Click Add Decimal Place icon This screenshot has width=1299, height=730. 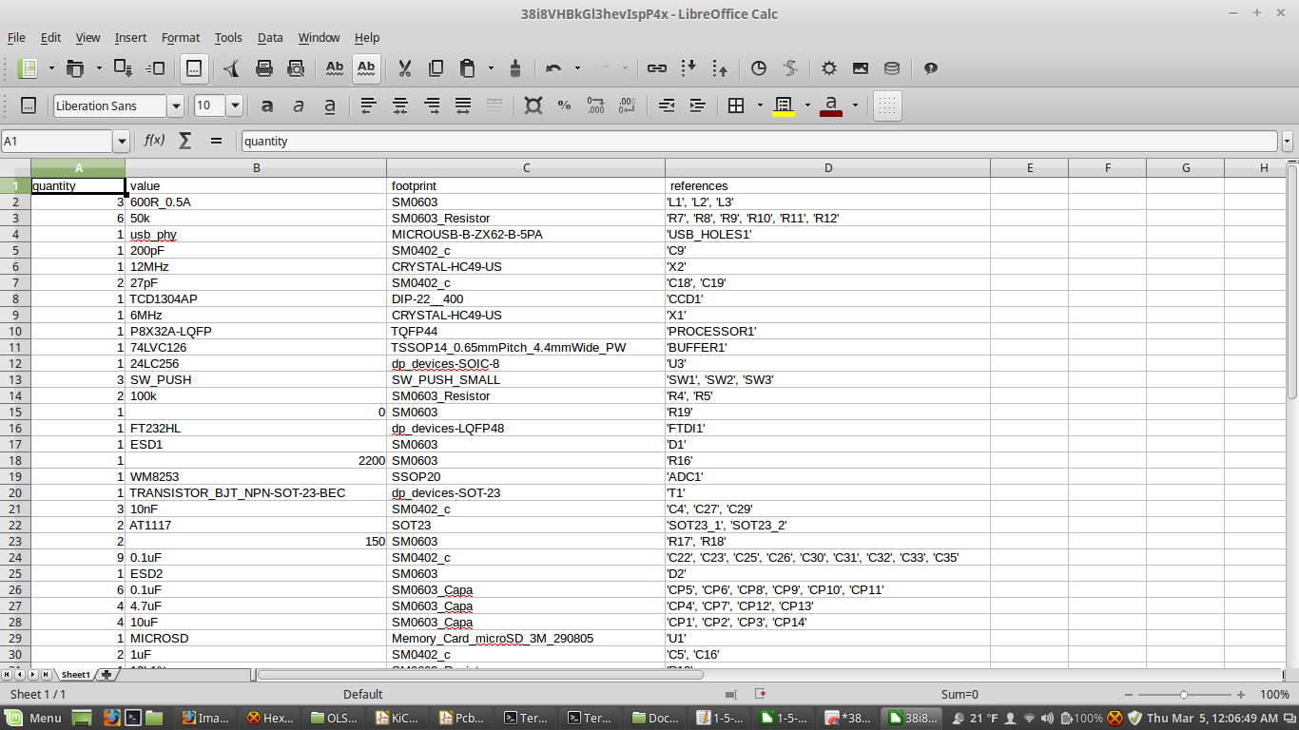[x=596, y=106]
